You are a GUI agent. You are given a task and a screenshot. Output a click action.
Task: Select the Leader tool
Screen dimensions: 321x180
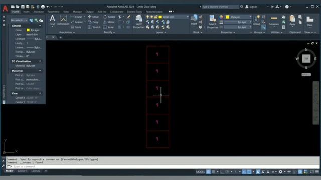(77, 22)
